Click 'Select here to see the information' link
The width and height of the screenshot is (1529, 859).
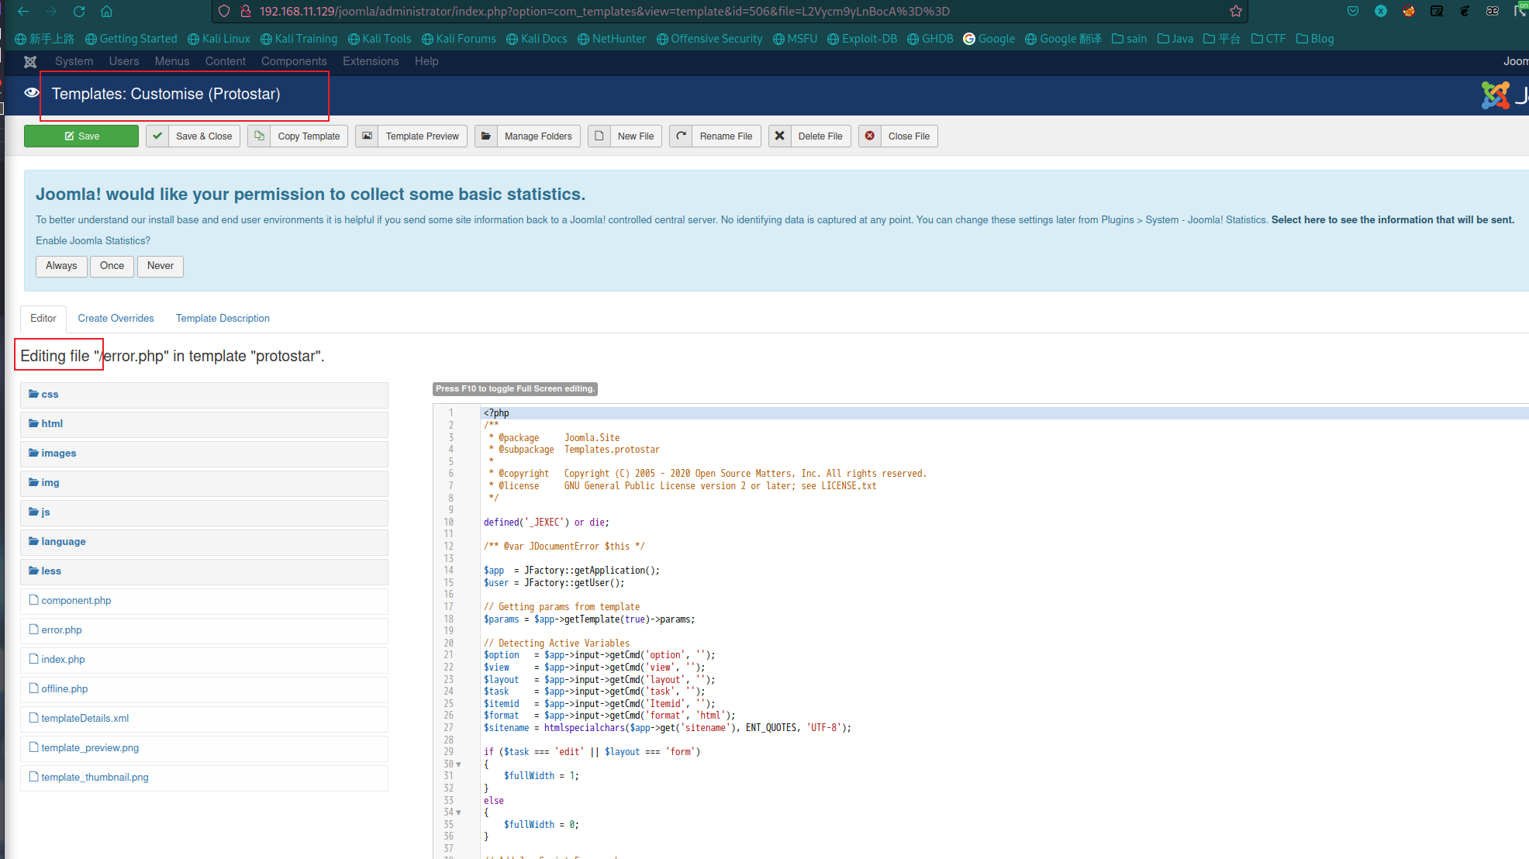click(1393, 220)
